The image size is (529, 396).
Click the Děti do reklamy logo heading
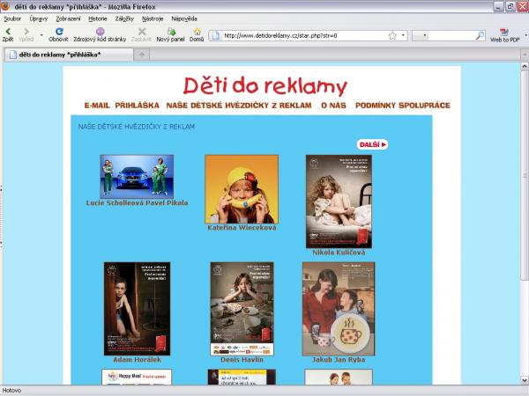click(x=265, y=86)
